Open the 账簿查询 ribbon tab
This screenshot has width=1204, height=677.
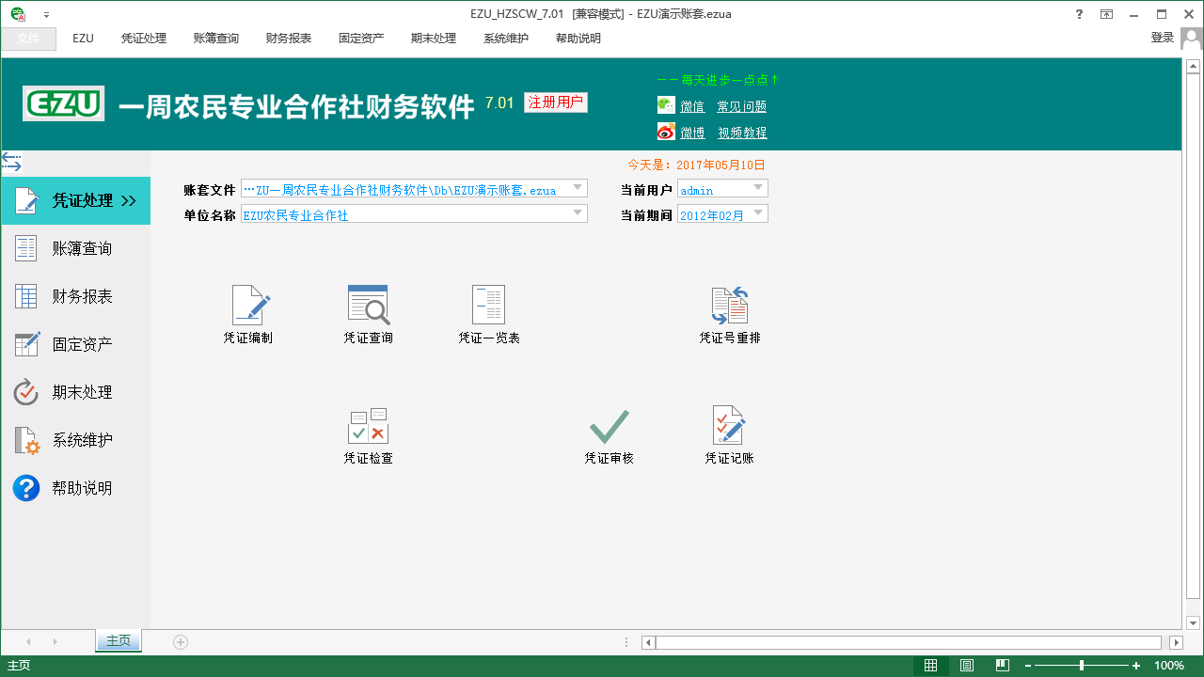tap(216, 39)
